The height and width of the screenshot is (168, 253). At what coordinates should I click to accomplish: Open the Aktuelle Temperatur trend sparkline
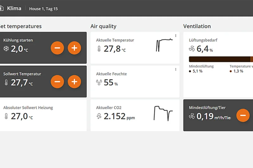tap(164, 45)
